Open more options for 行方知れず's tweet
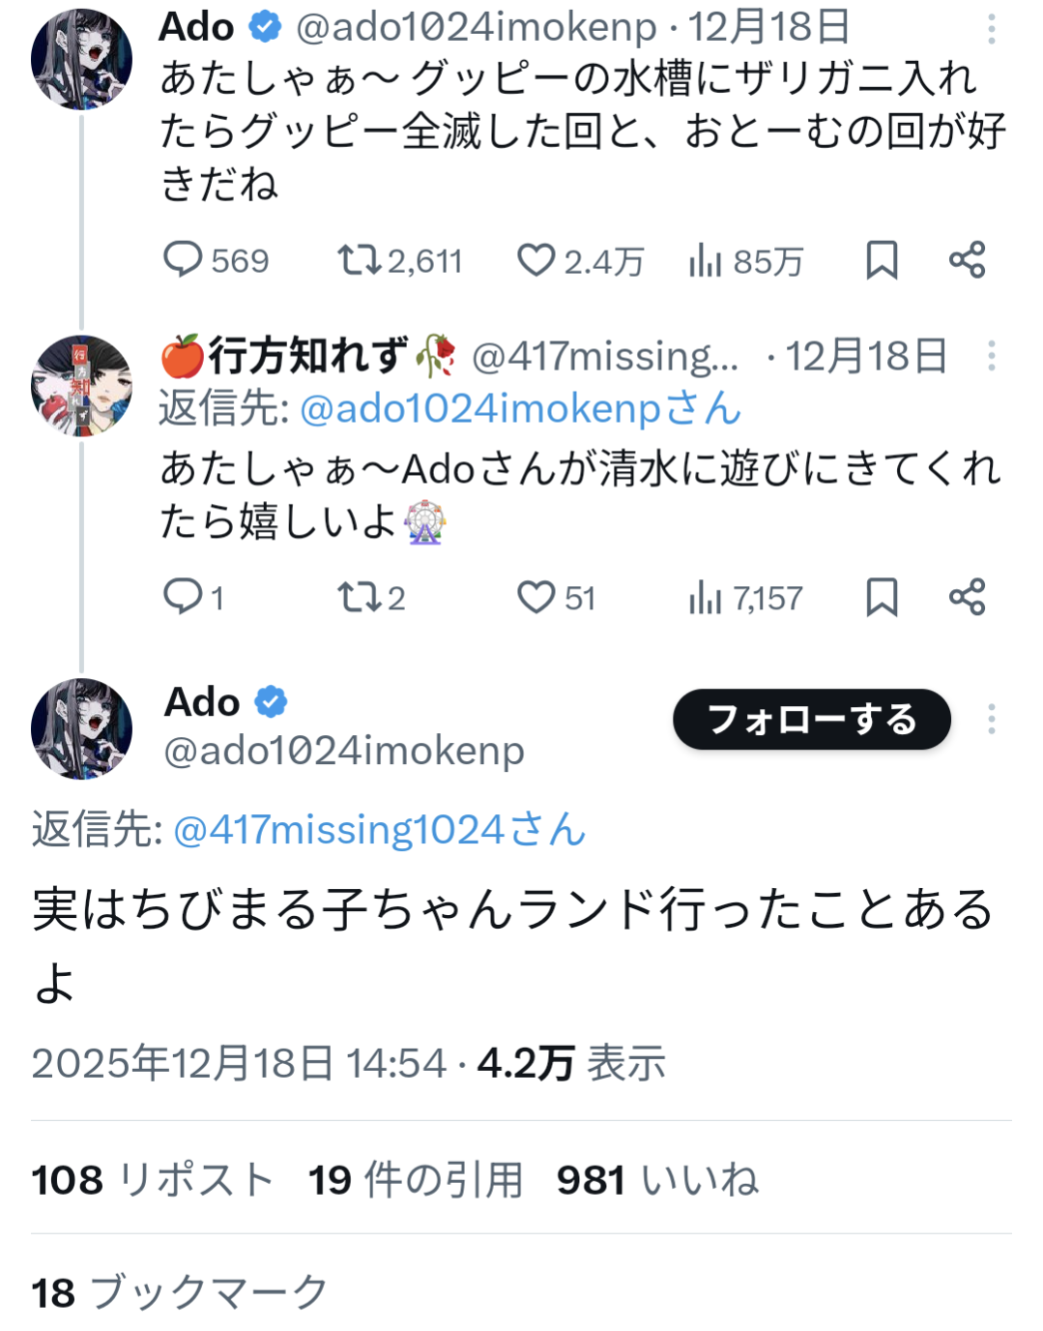The width and height of the screenshot is (1043, 1331). [991, 356]
